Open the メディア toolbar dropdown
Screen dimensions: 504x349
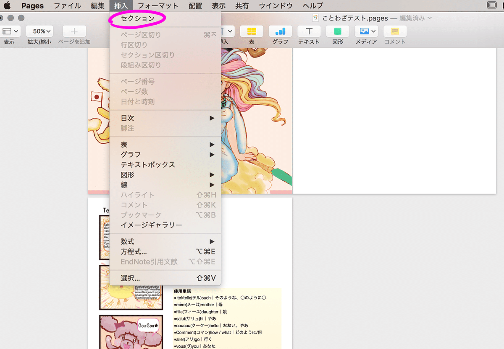pos(366,31)
